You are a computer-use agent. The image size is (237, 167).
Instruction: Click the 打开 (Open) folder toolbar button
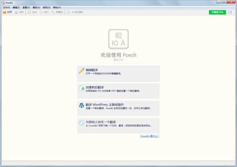[7, 12]
